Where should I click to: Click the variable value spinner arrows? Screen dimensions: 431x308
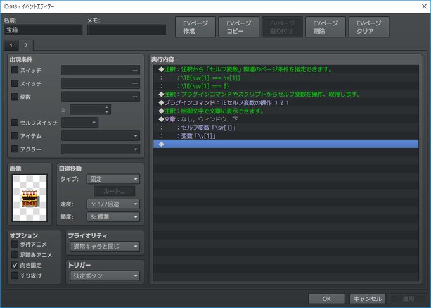(x=107, y=109)
